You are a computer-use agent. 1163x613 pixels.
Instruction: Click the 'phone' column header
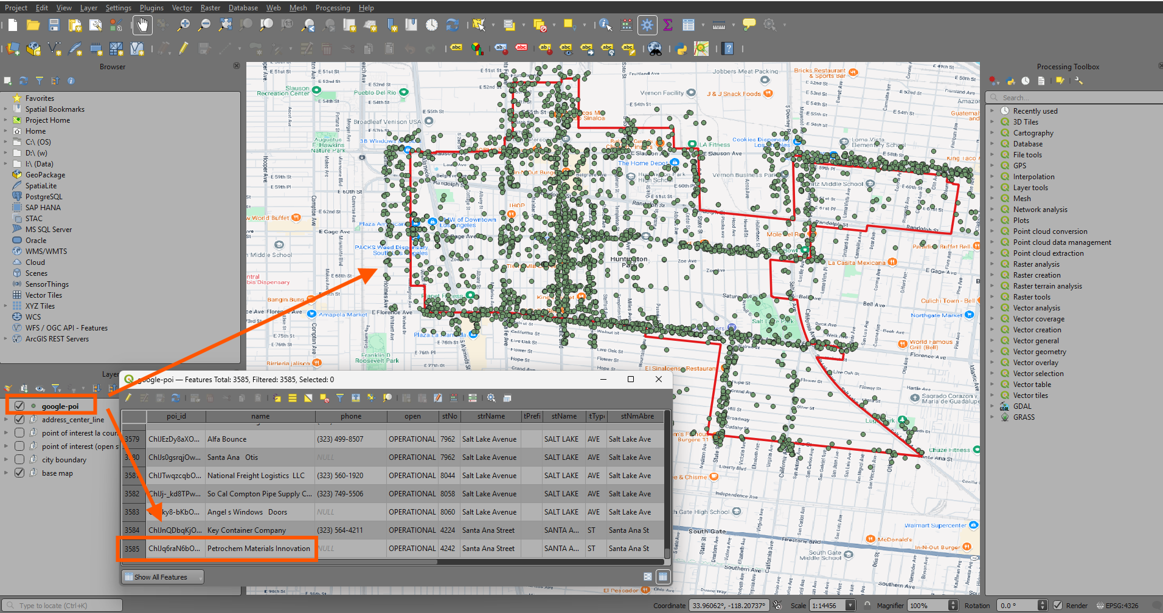coord(351,416)
